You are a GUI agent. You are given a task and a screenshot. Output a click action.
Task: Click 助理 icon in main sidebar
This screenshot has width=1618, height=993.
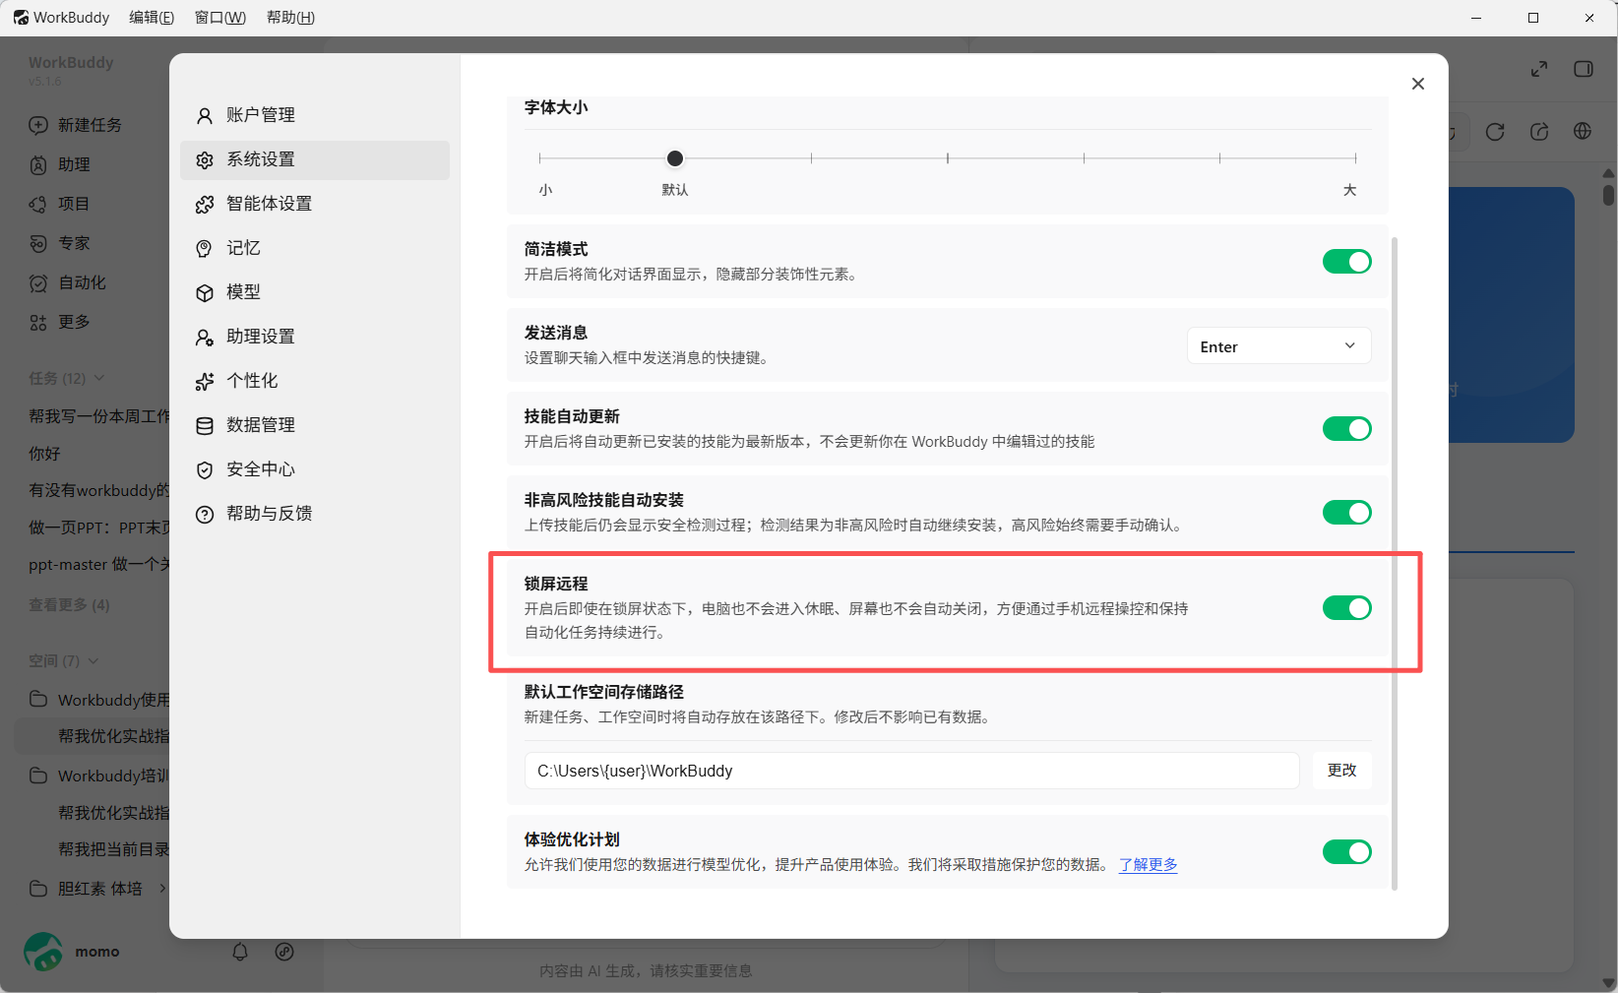[x=38, y=164]
